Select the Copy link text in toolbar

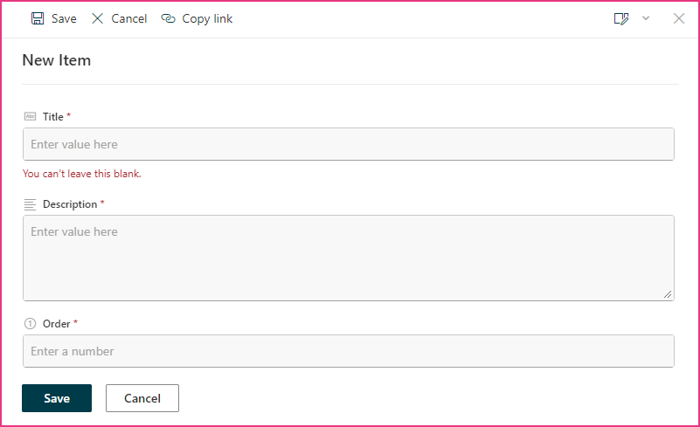click(207, 18)
